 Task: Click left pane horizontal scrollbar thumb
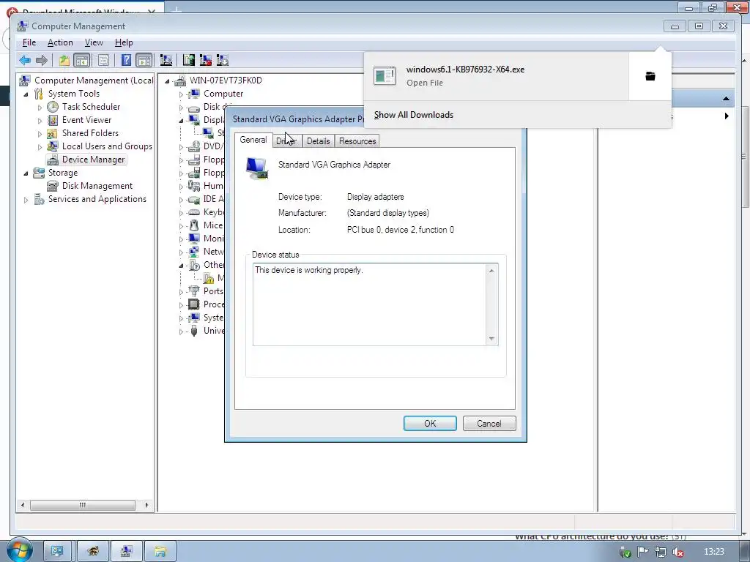coord(82,505)
